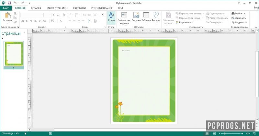The height and width of the screenshot is (136, 259).
Task: Open the Выделить select dropdown
Action: pos(240,22)
